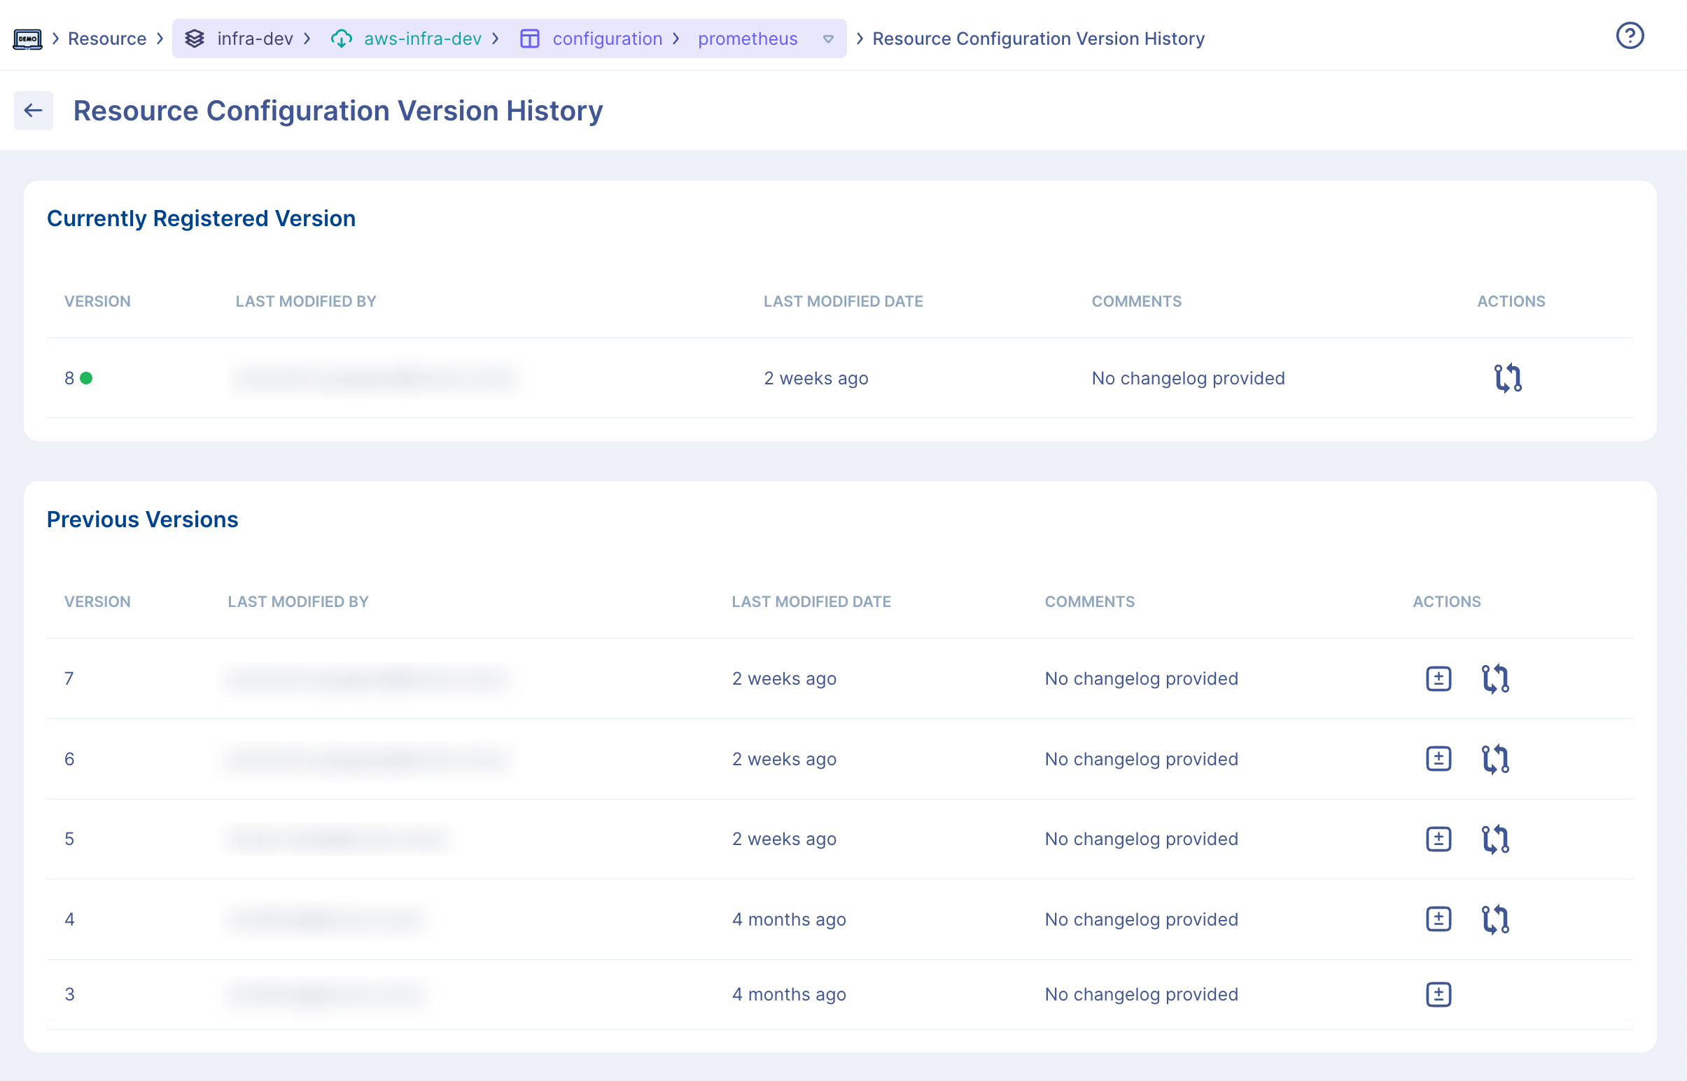The height and width of the screenshot is (1081, 1687).
Task: Open the help question mark icon
Action: tap(1630, 36)
